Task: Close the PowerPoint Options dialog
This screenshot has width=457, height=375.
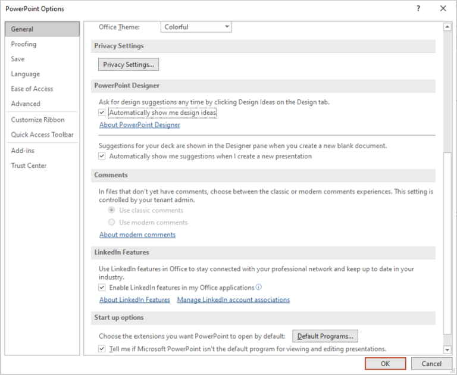Action: 443,8
